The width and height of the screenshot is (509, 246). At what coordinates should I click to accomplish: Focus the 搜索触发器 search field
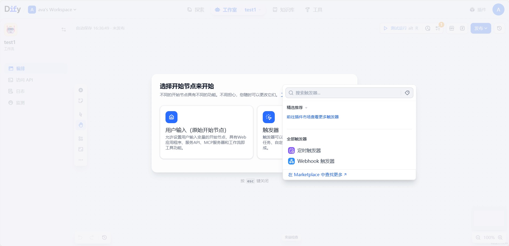tap(343, 93)
